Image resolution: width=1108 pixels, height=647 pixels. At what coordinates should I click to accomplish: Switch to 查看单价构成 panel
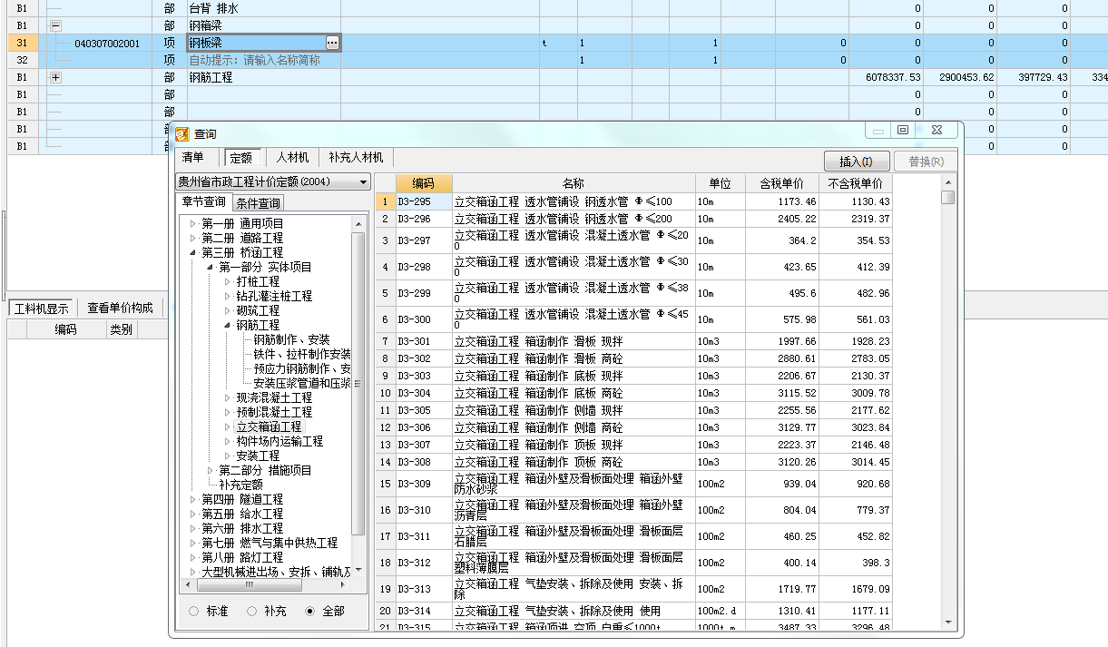120,308
